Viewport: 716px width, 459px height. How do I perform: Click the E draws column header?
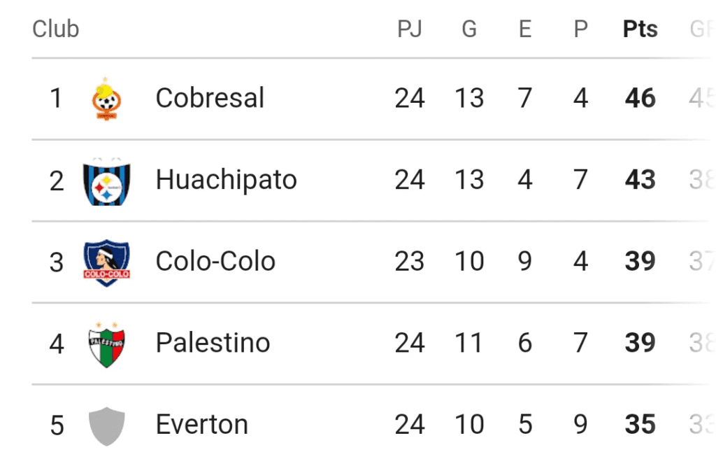point(525,29)
